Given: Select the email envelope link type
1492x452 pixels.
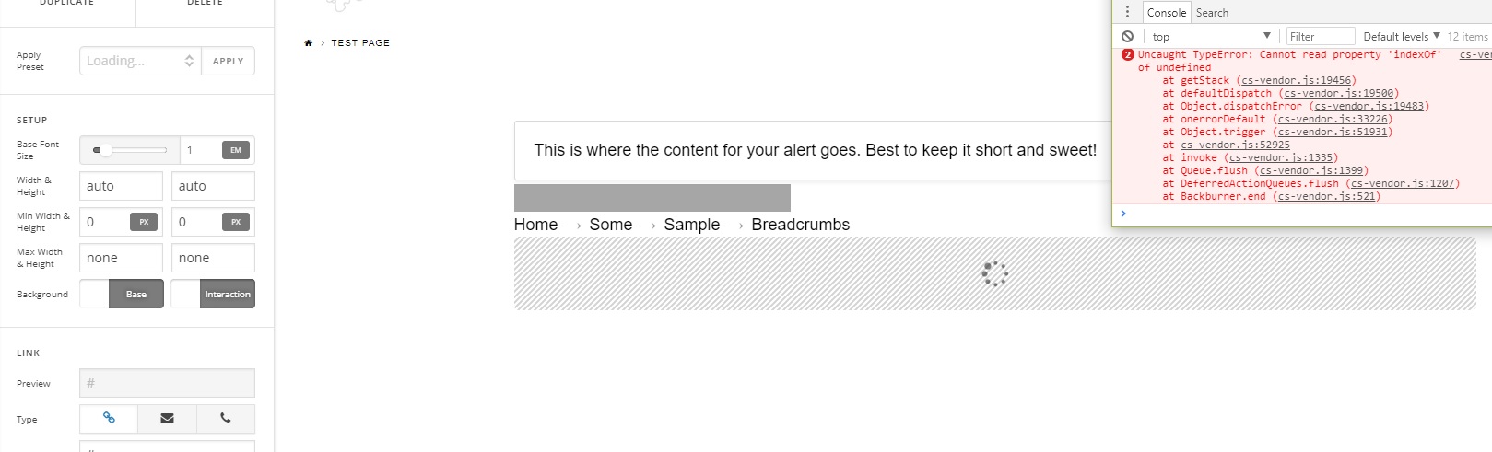Looking at the screenshot, I should click(167, 418).
